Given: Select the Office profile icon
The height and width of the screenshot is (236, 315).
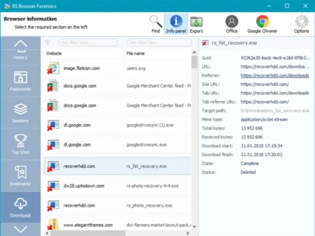Looking at the screenshot, I should 232,24.
